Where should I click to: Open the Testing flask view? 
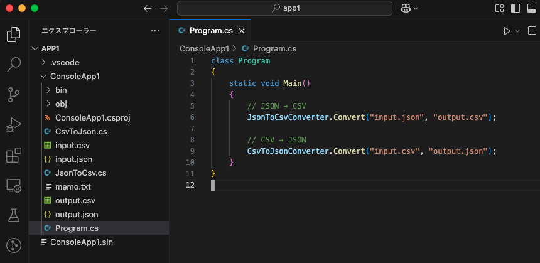click(14, 215)
